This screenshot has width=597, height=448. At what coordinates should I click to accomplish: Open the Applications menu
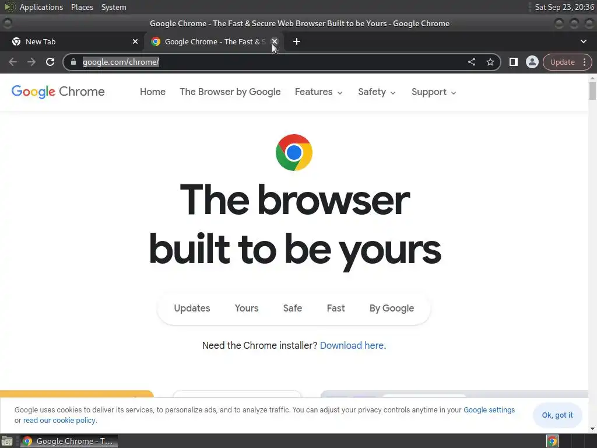coord(41,7)
